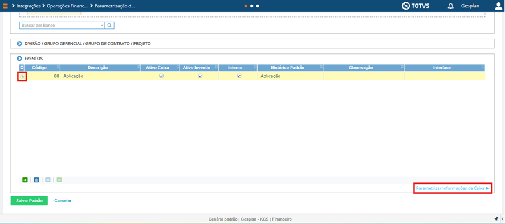Select the first (orange) page indicator dot

246,6
